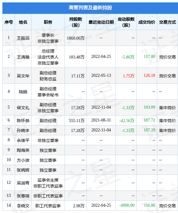This screenshot has height=213, width=178.
Task: Click 监事会主席 position for 吴淑青
Action: 48,180
